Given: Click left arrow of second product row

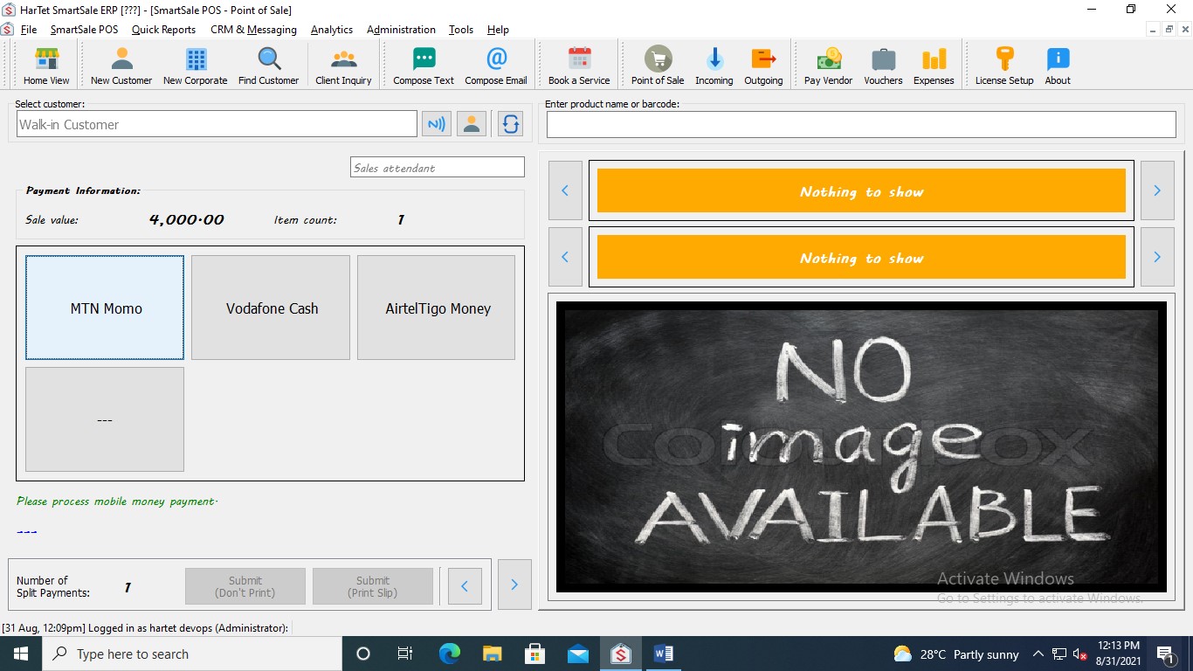Looking at the screenshot, I should pyautogui.click(x=565, y=257).
